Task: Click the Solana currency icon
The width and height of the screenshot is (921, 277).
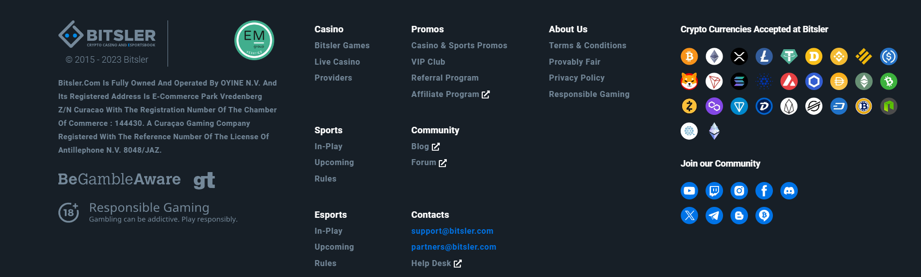Action: point(739,82)
